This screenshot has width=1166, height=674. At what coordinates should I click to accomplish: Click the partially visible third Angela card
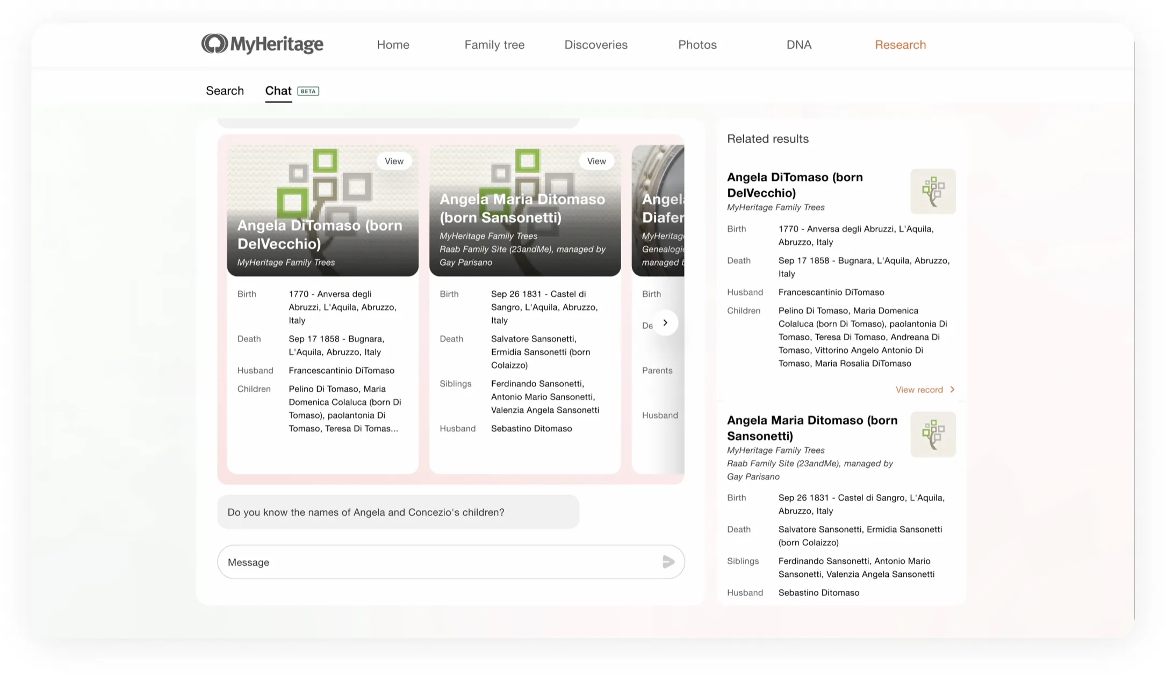point(658,309)
